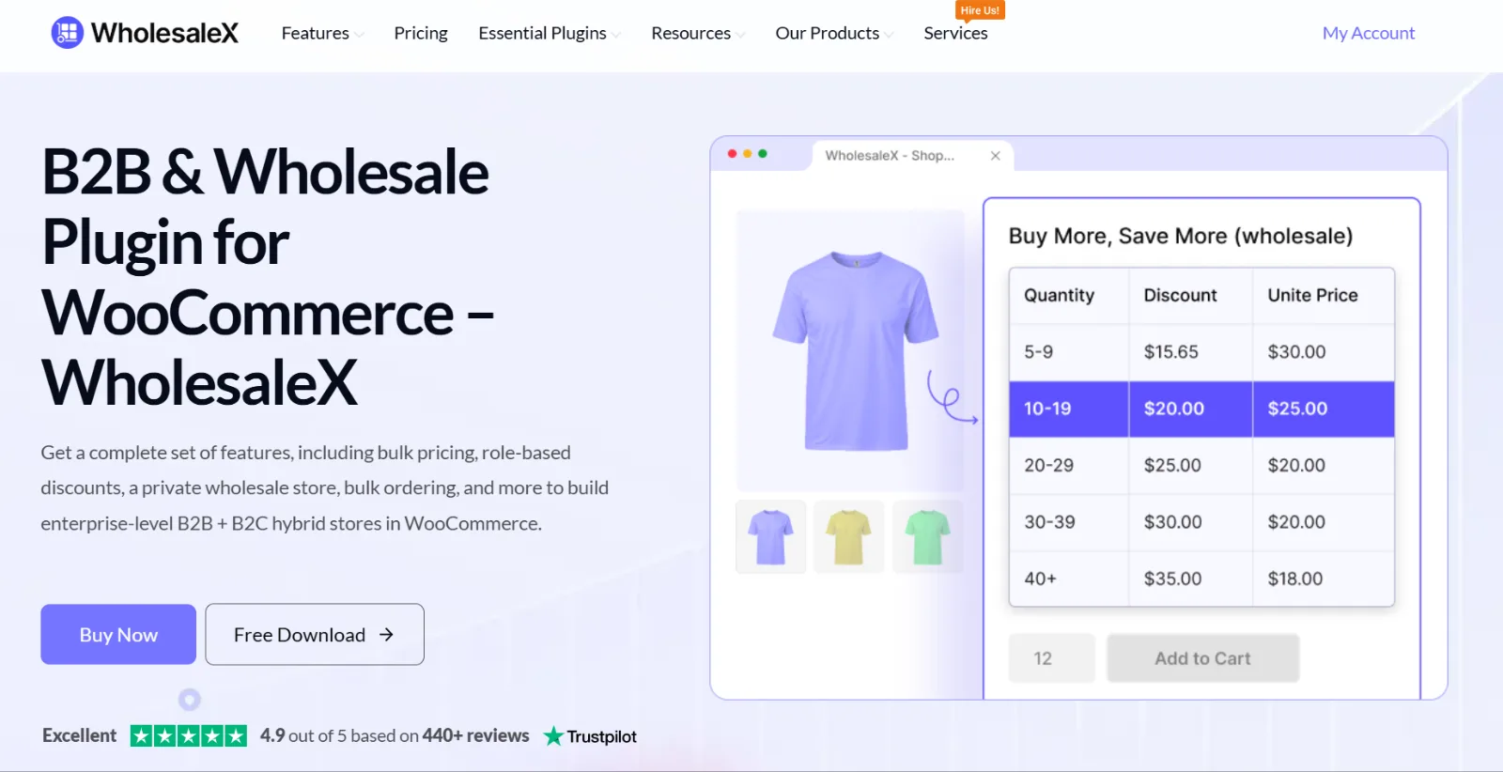
Task: Select the yellow t-shirt thumbnail
Action: [x=849, y=536]
